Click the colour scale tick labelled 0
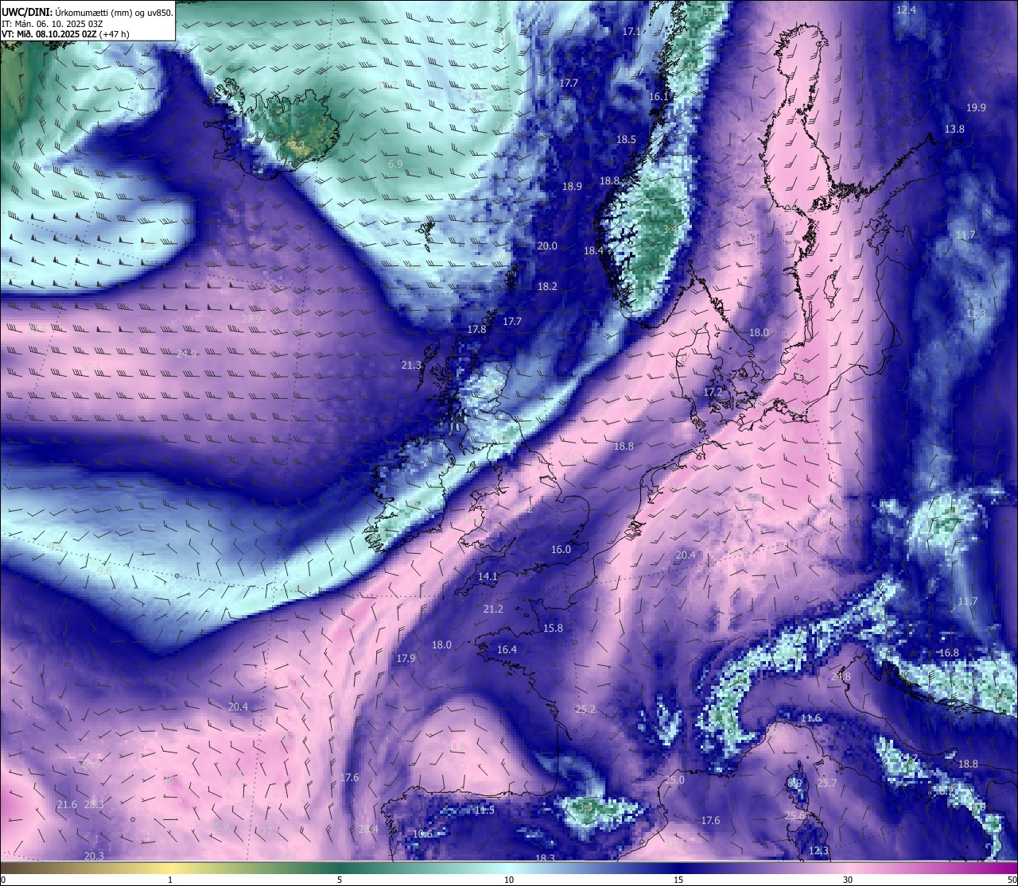The height and width of the screenshot is (886, 1018). click(3, 880)
